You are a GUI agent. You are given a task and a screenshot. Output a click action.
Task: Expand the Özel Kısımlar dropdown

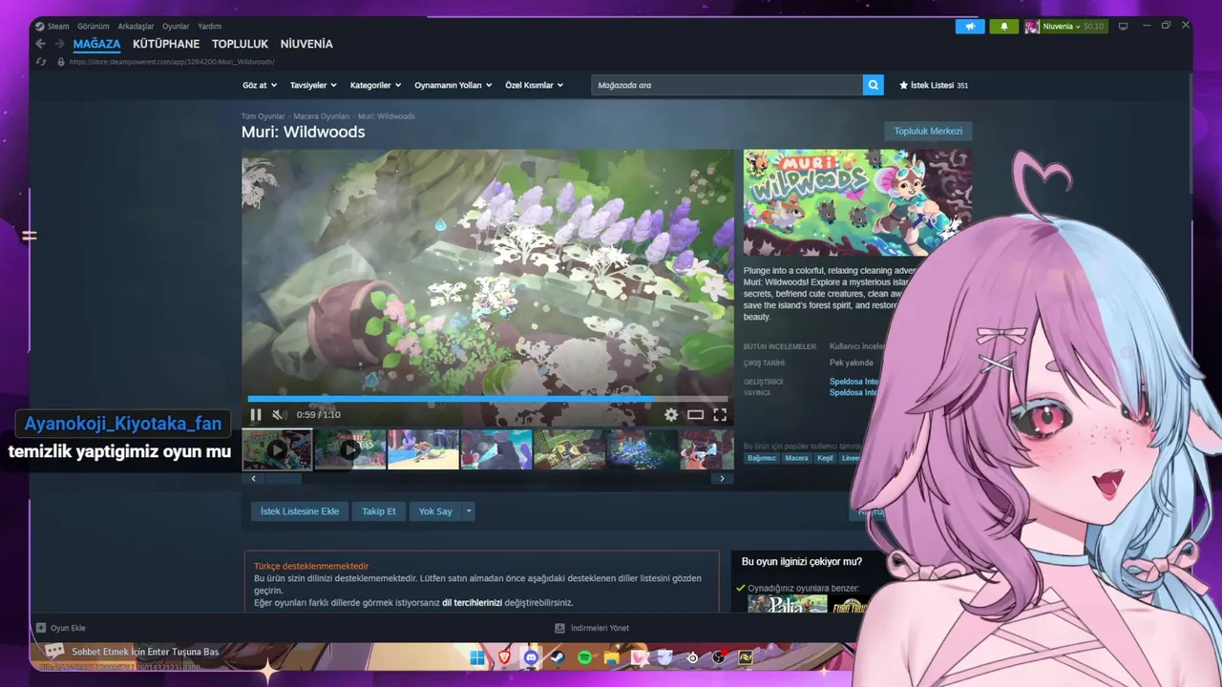[x=534, y=85]
